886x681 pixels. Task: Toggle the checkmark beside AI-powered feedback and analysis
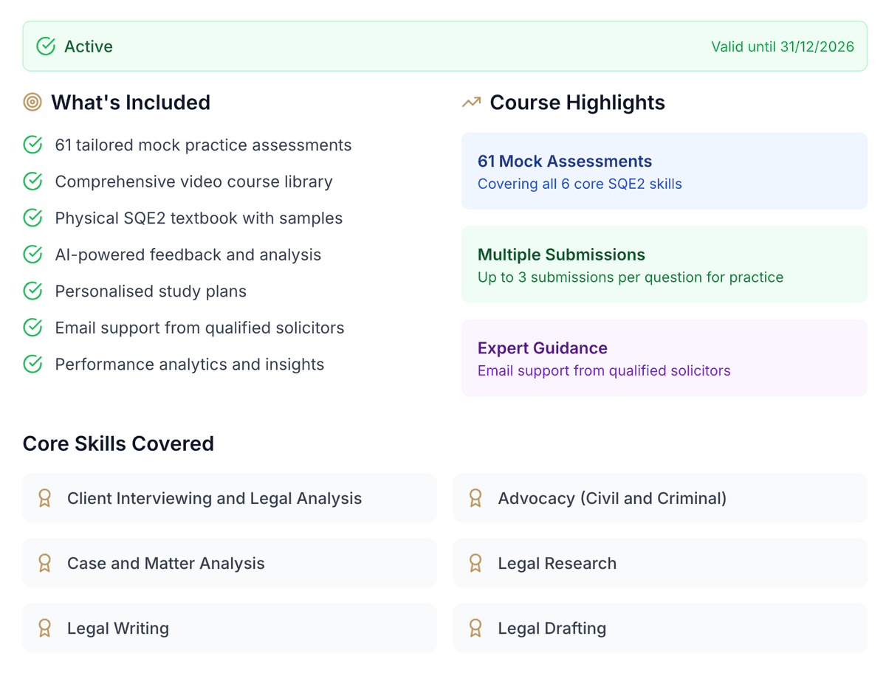point(32,255)
